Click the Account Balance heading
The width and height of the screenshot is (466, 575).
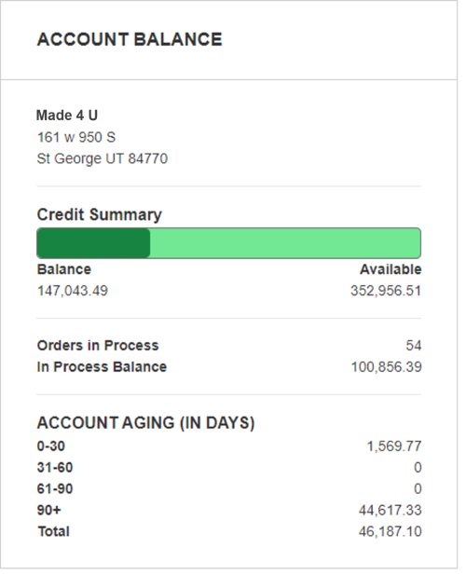pyautogui.click(x=130, y=39)
